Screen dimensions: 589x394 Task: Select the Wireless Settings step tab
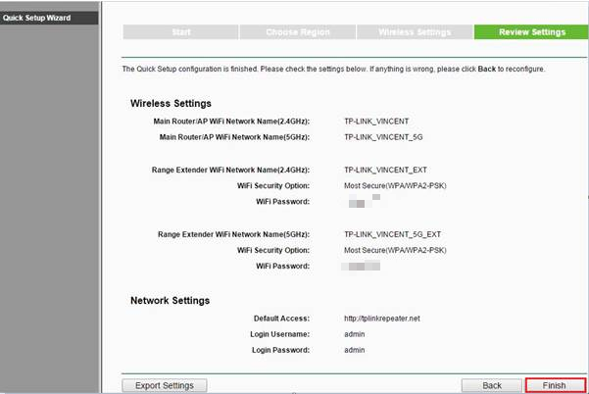415,32
